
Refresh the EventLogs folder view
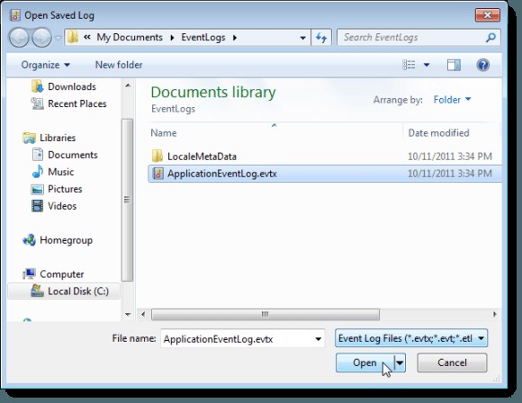click(x=321, y=38)
